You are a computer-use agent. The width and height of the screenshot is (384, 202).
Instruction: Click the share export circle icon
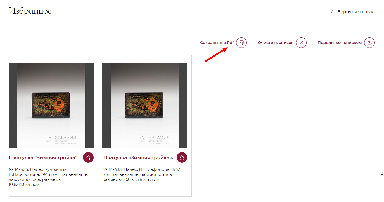click(x=369, y=43)
